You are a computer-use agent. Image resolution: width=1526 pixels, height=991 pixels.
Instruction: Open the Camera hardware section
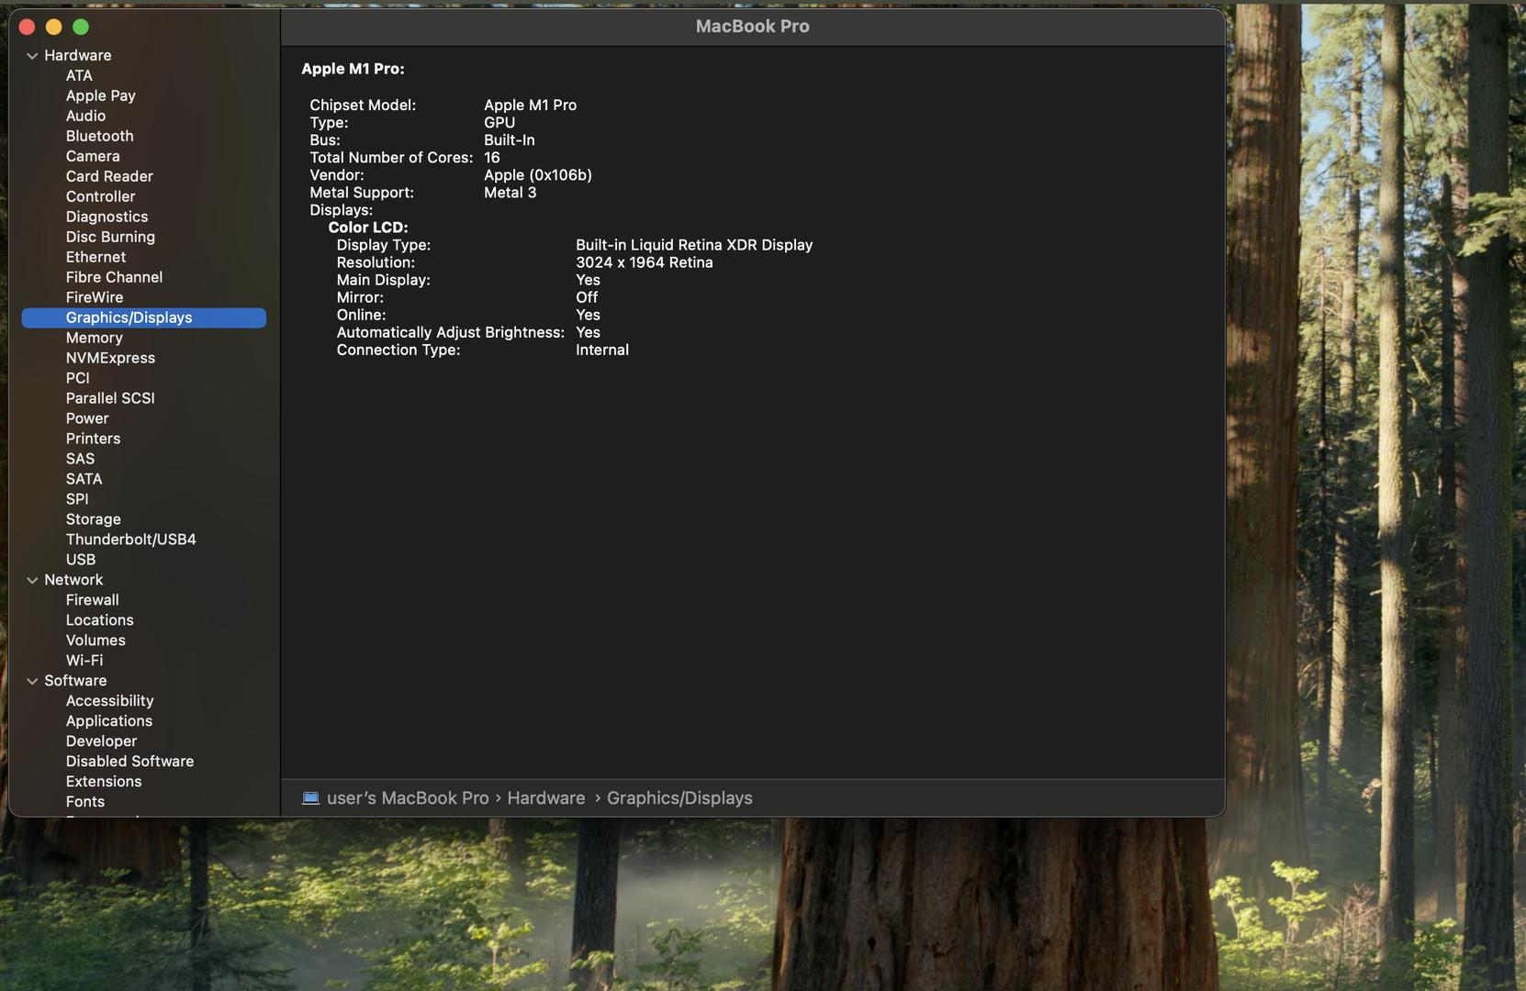pos(93,156)
